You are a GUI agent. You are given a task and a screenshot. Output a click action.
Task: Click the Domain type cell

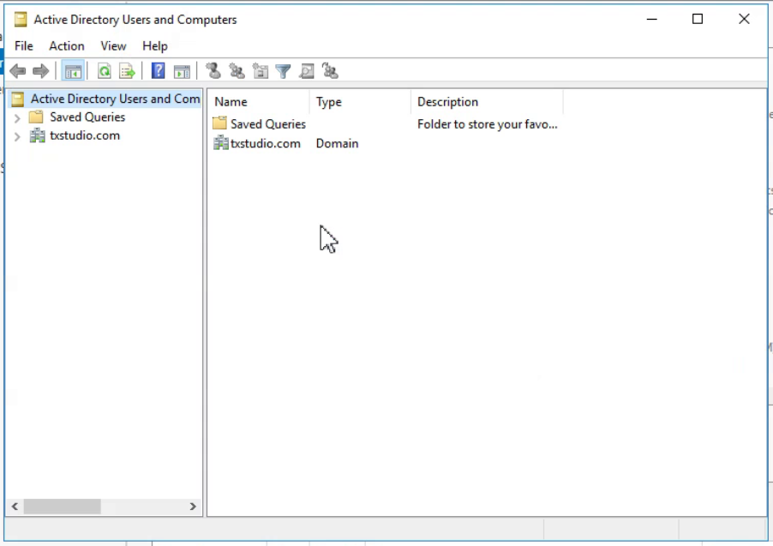tap(337, 143)
